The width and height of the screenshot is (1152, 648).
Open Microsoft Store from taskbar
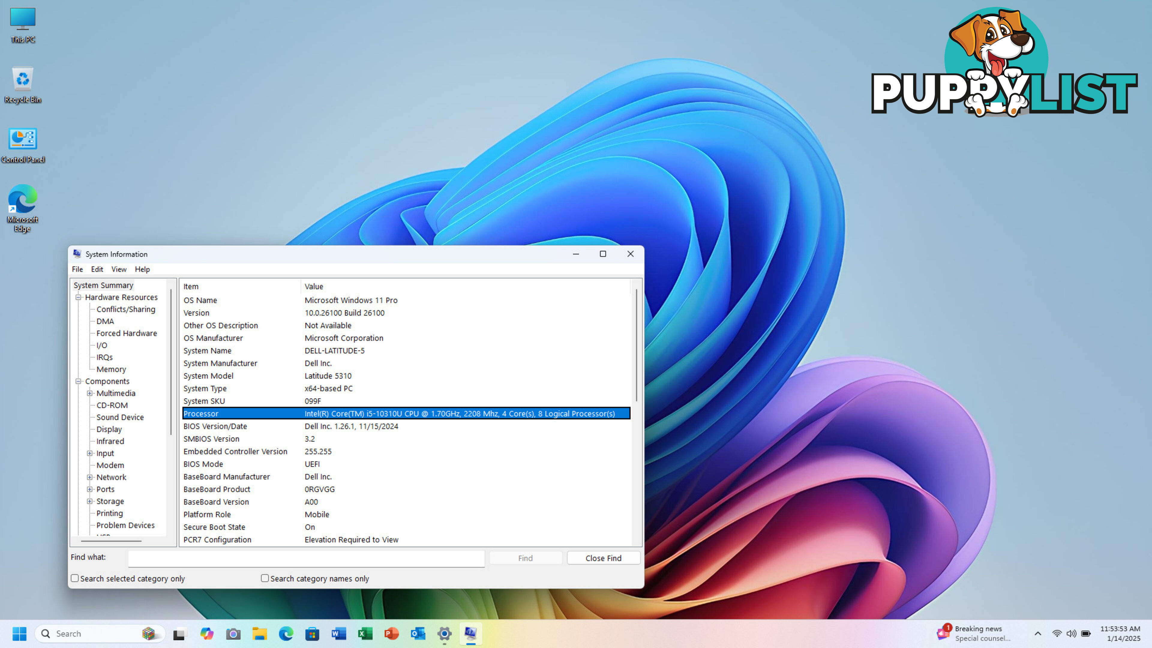(x=312, y=634)
